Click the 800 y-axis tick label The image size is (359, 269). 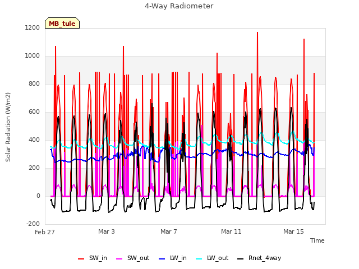point(34,84)
